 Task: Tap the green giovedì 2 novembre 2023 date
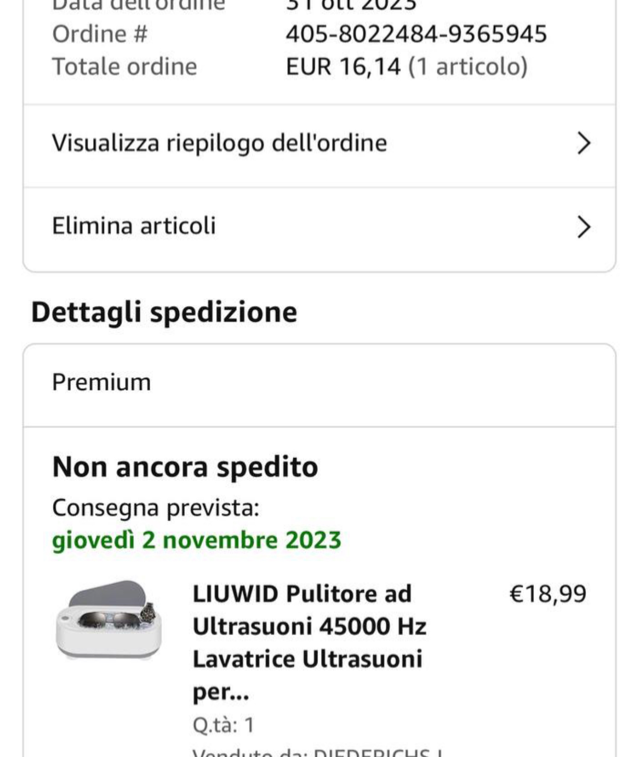(197, 540)
